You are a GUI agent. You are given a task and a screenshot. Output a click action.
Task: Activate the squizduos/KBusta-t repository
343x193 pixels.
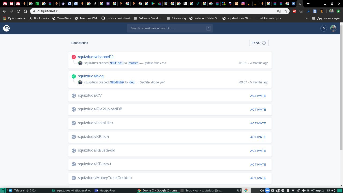[258, 164]
